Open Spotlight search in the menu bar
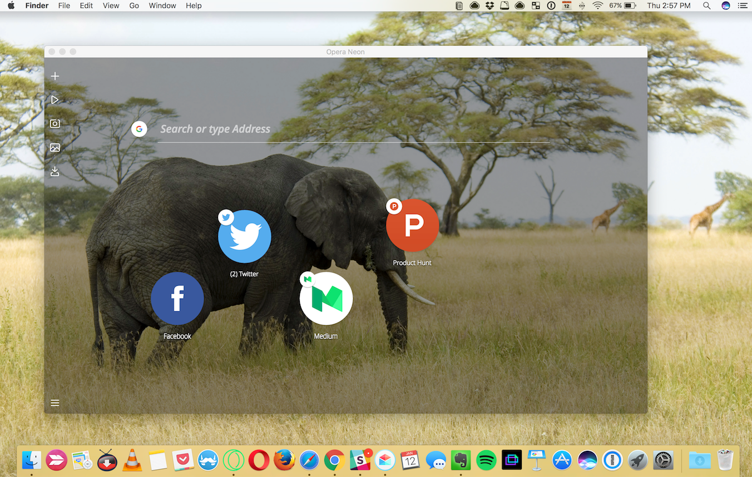Viewport: 752px width, 477px height. point(706,6)
